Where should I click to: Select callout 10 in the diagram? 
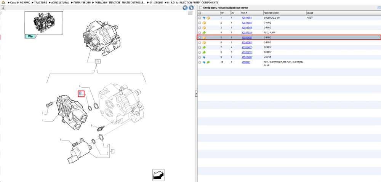click(97, 61)
